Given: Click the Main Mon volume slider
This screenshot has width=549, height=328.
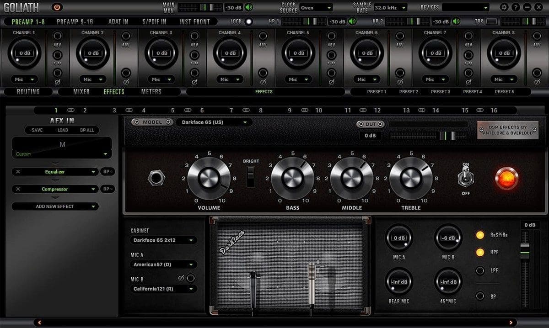Looking at the screenshot, I should 200,7.
